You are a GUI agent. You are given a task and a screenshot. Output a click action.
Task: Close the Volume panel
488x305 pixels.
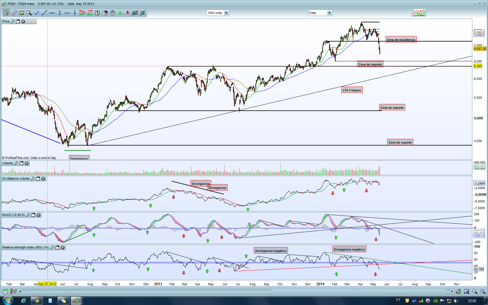(x=27, y=163)
